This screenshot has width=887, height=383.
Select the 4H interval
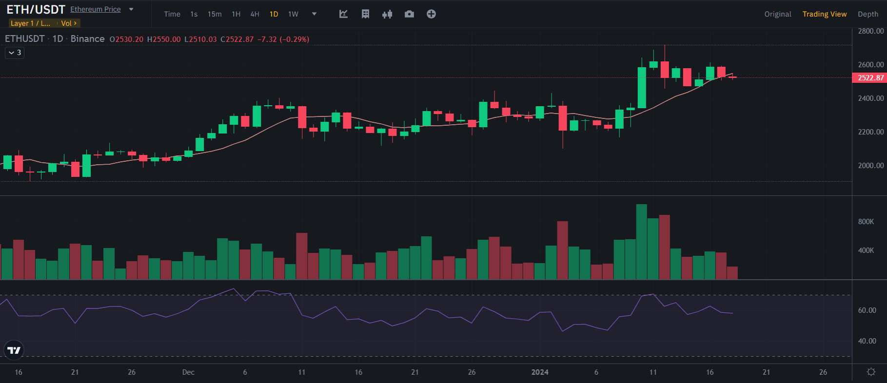point(255,14)
